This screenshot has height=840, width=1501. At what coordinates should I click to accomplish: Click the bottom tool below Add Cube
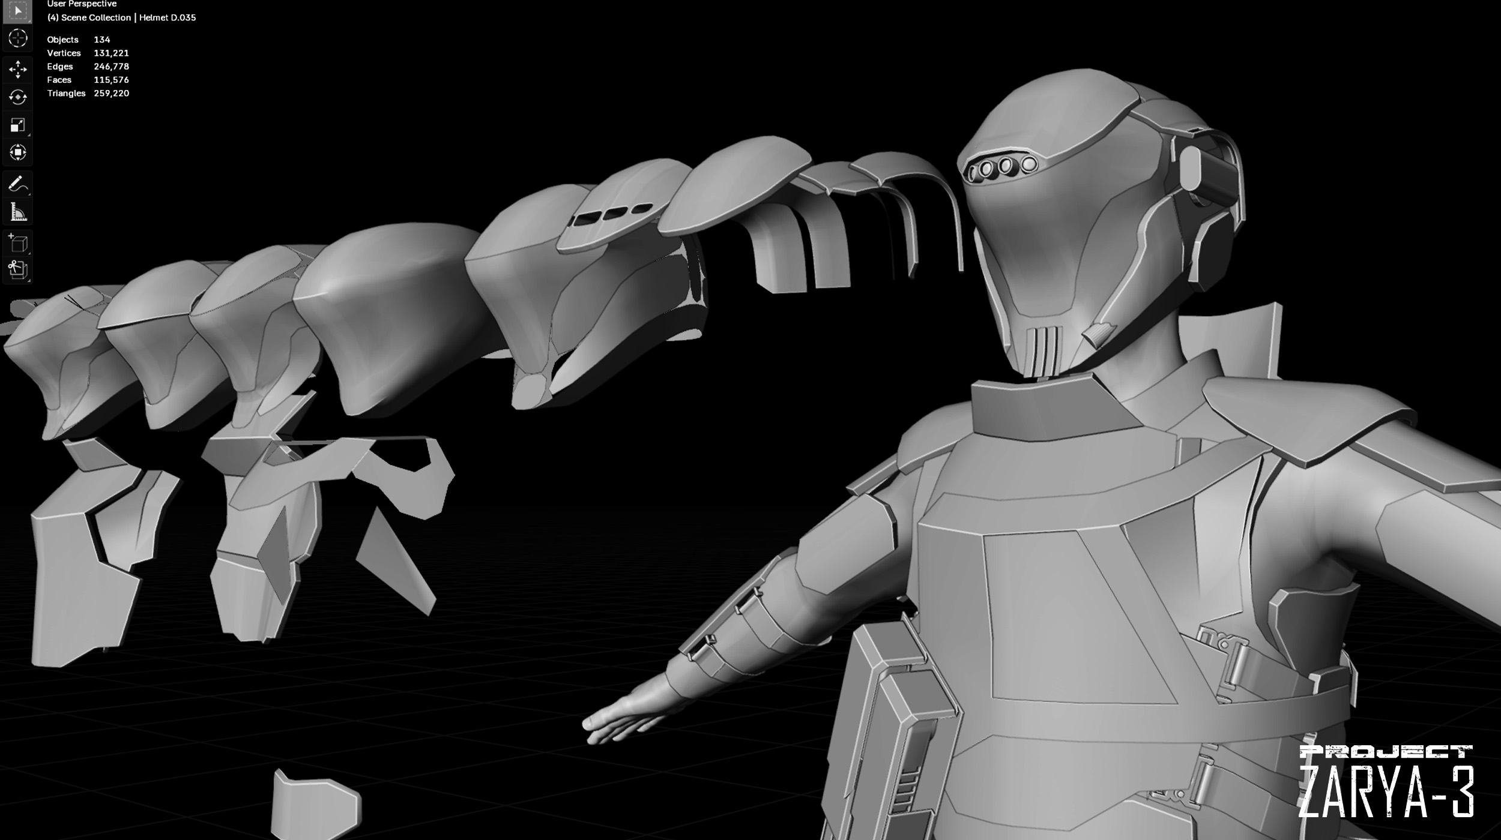[x=17, y=270]
